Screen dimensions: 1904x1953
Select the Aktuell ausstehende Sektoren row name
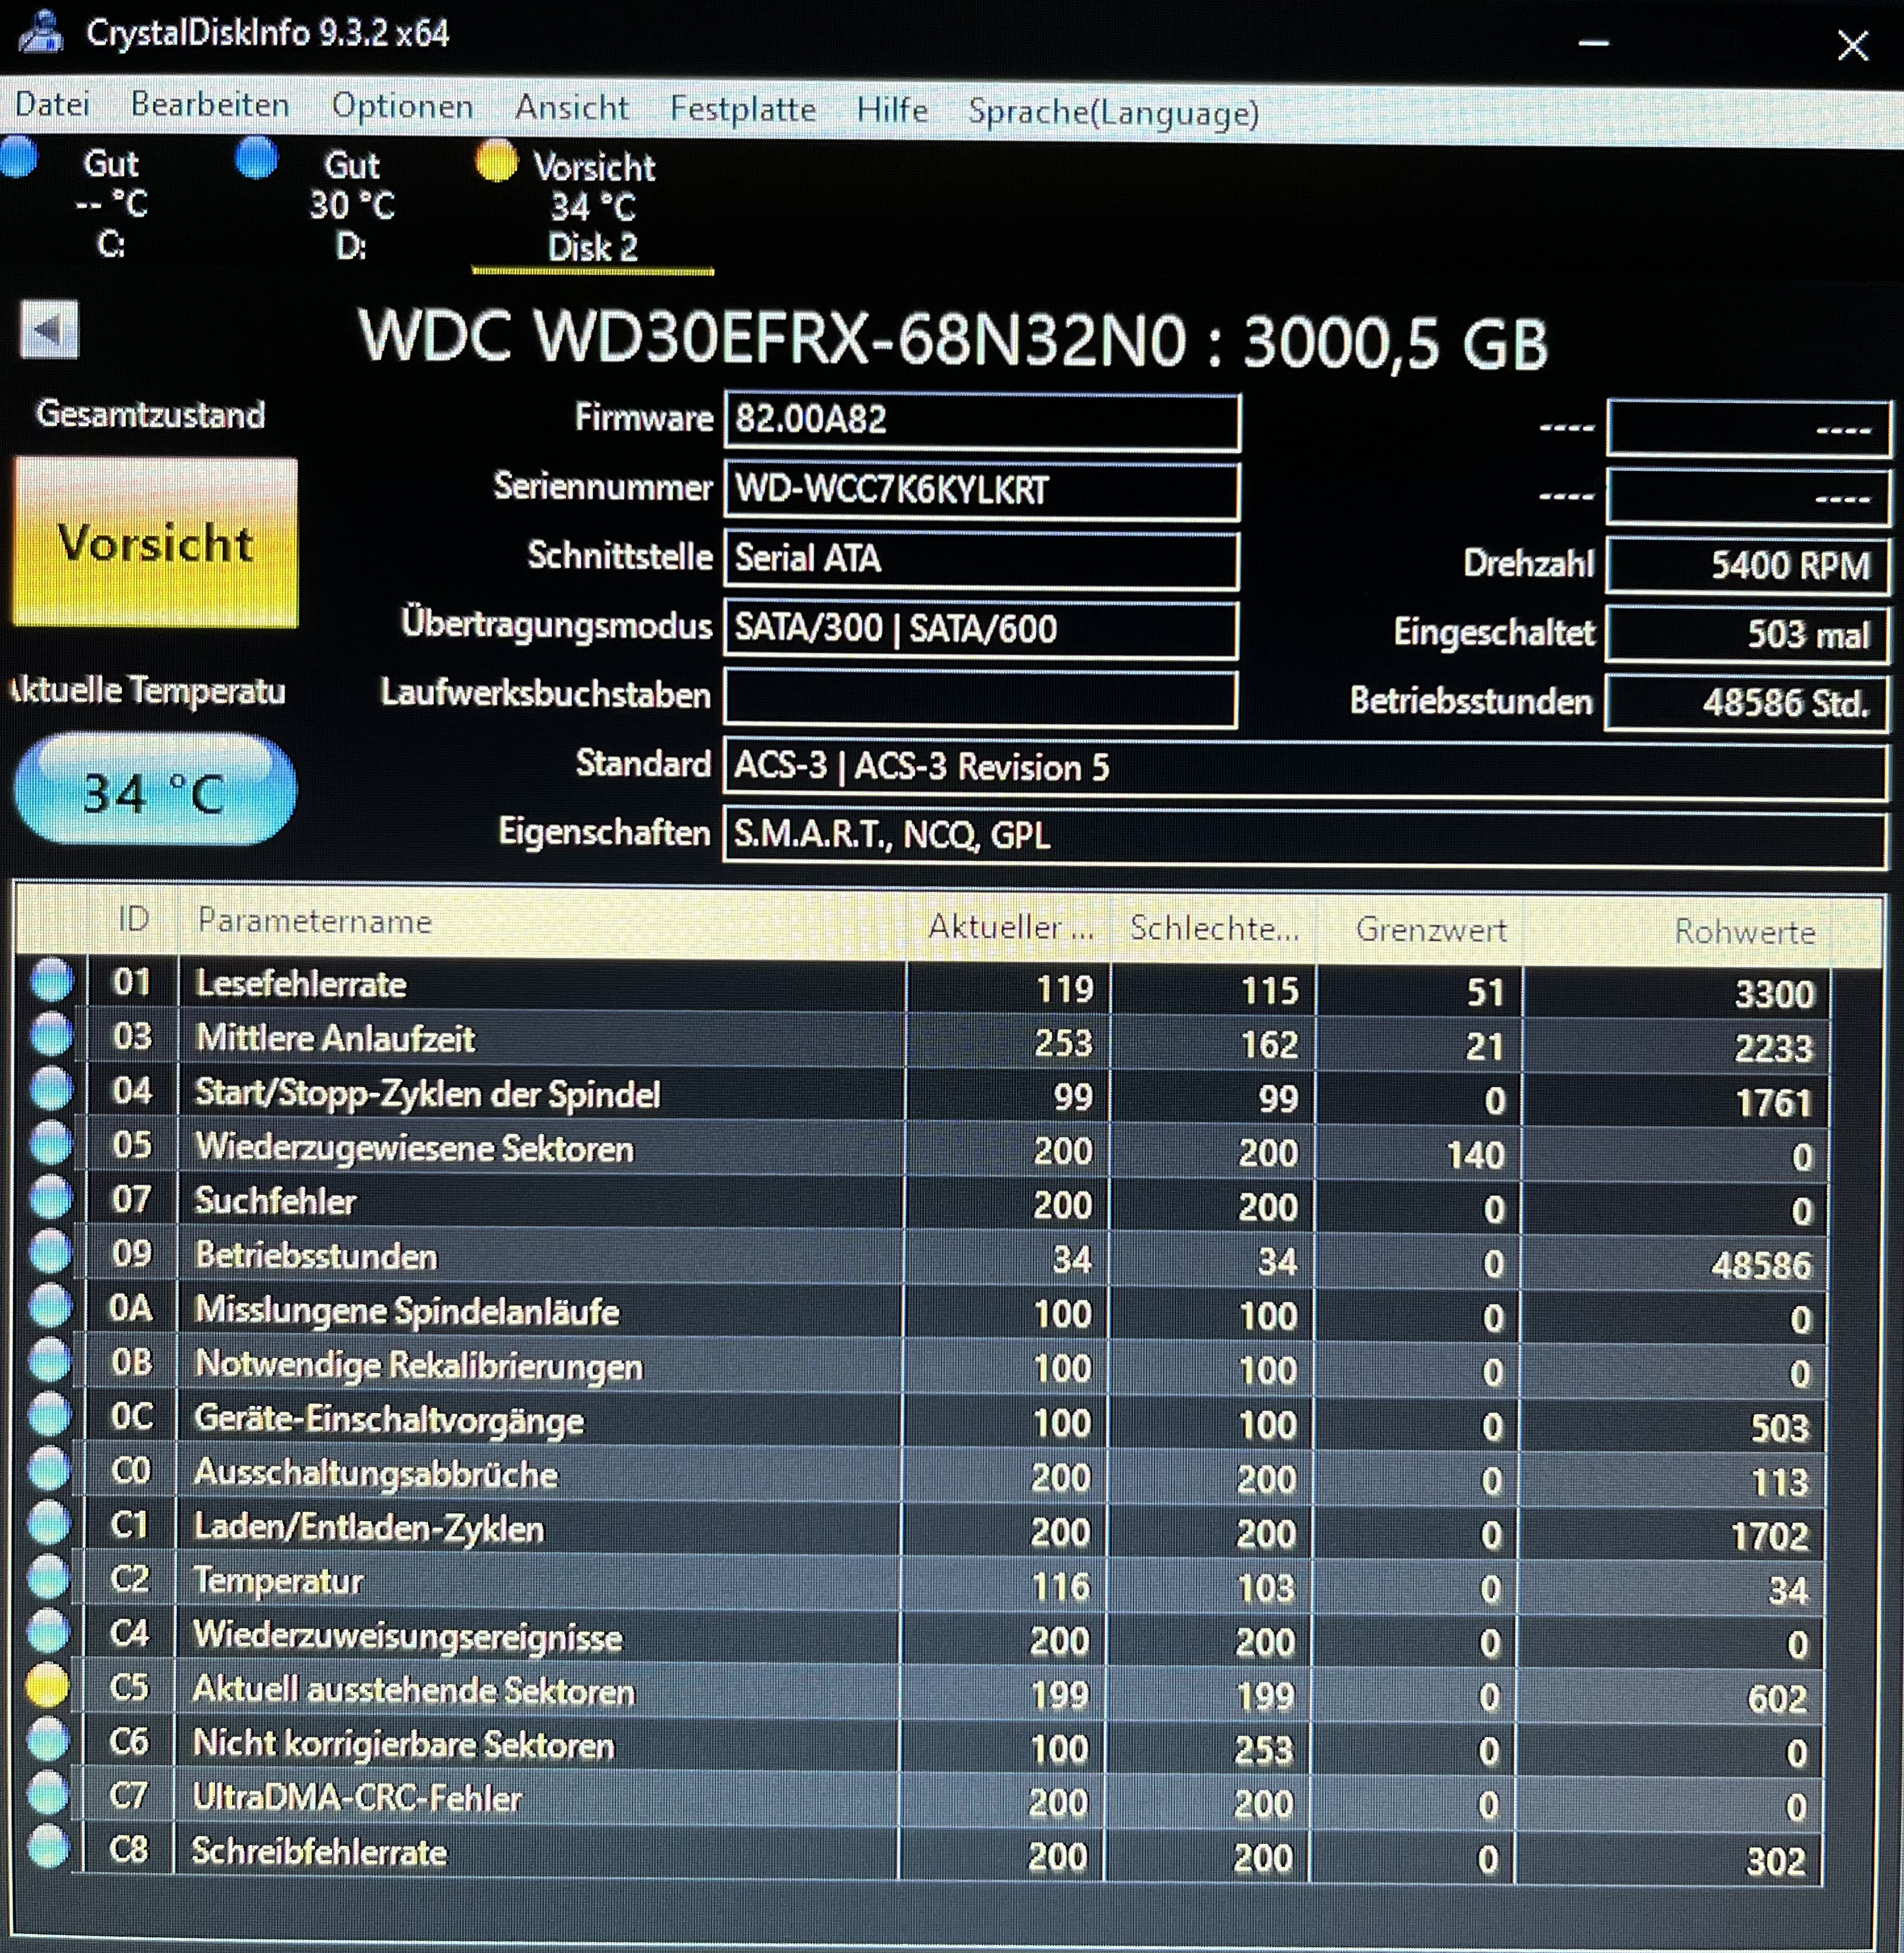(414, 1690)
